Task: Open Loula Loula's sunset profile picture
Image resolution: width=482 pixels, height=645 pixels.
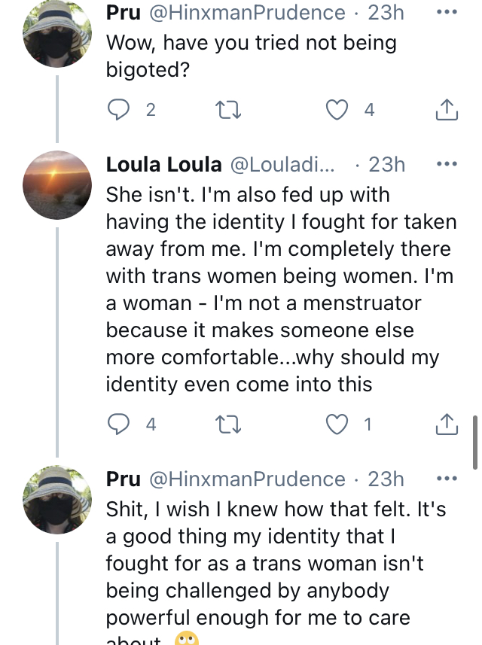Action: (57, 184)
